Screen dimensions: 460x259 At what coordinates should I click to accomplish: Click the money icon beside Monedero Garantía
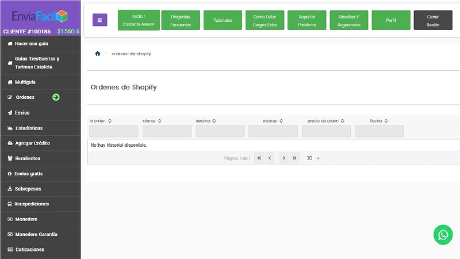[x=10, y=234]
